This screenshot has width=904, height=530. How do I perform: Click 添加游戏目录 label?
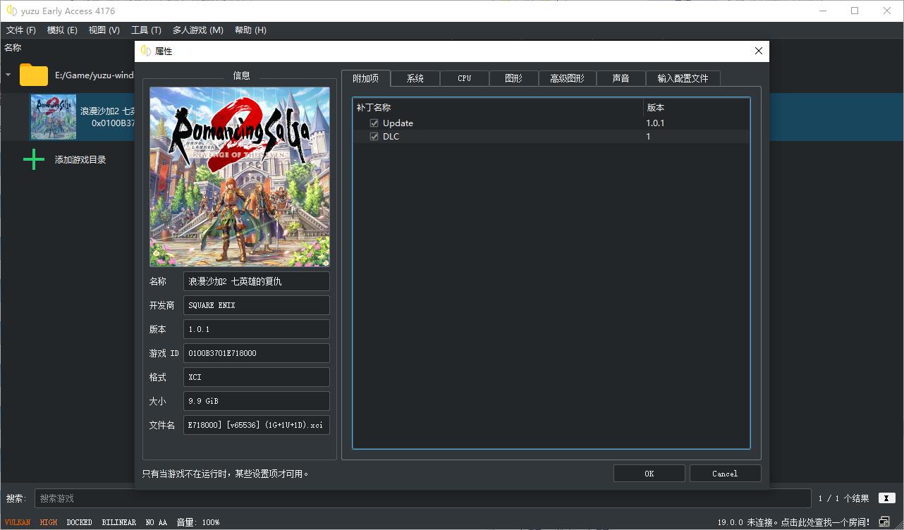pos(80,160)
